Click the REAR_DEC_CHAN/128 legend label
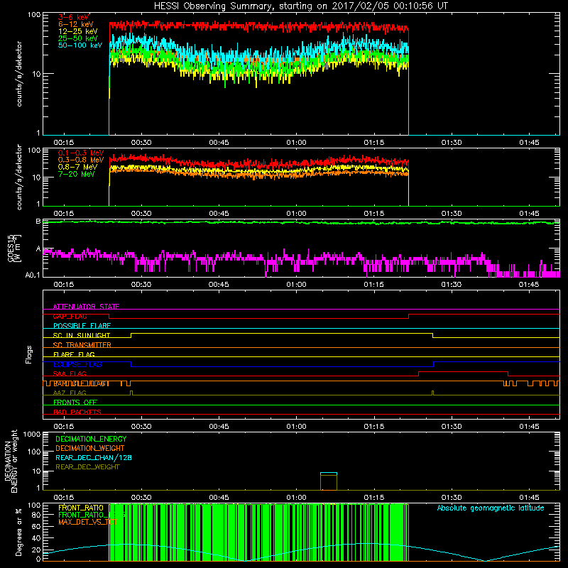This screenshot has height=568, width=568. tap(94, 457)
